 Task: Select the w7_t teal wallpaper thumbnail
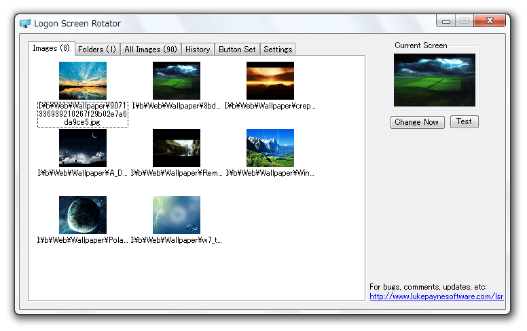pyautogui.click(x=177, y=215)
